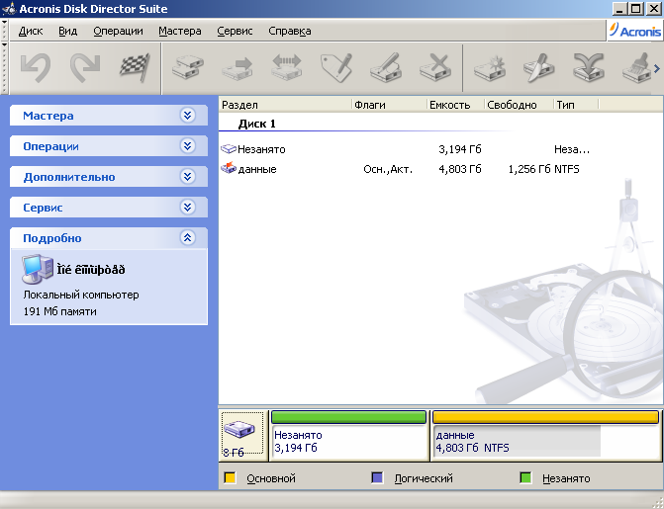Click the Логический legend label
The height and width of the screenshot is (509, 664).
pyautogui.click(x=424, y=478)
